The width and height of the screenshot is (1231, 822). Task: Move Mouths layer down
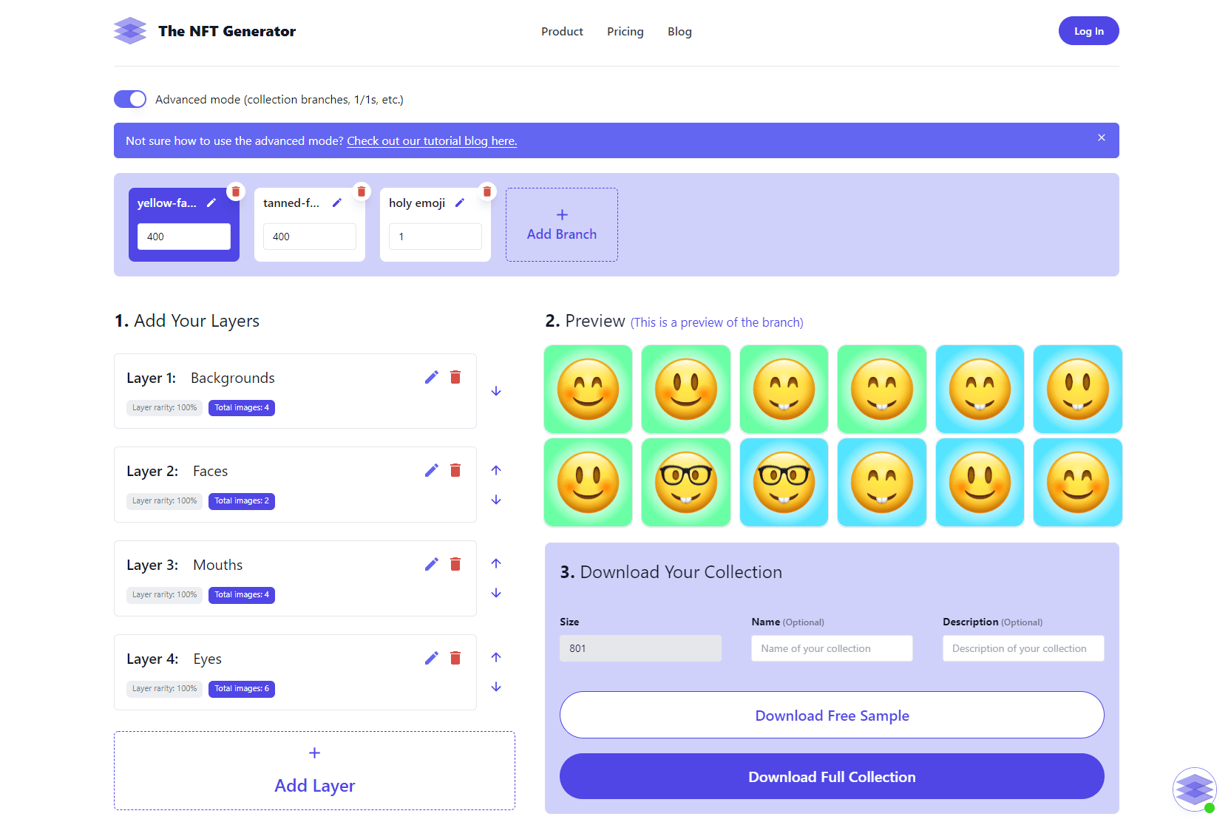(x=496, y=593)
